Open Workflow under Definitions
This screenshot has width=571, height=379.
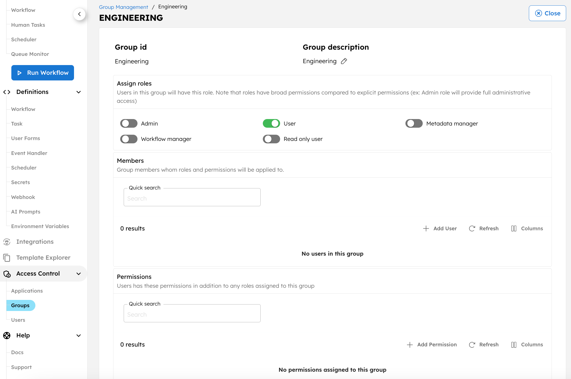(23, 109)
